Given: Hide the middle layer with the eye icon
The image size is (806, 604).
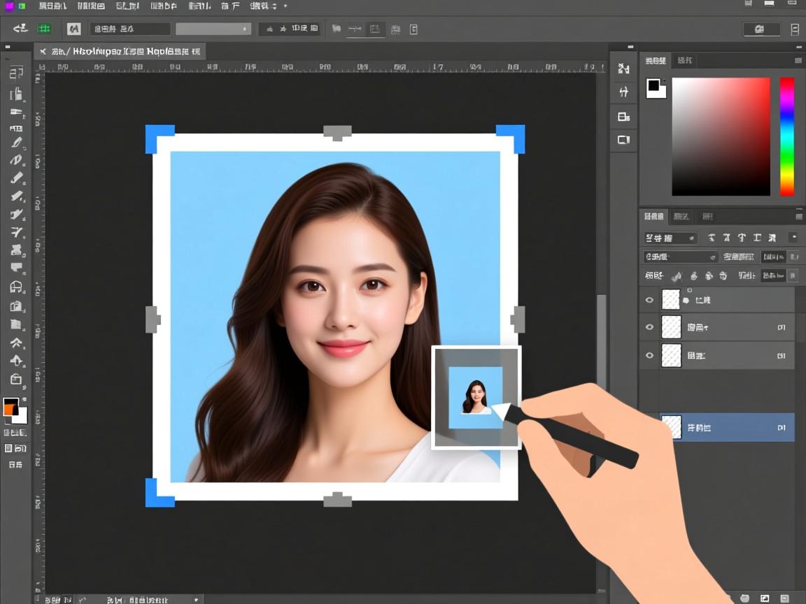Looking at the screenshot, I should pyautogui.click(x=649, y=326).
